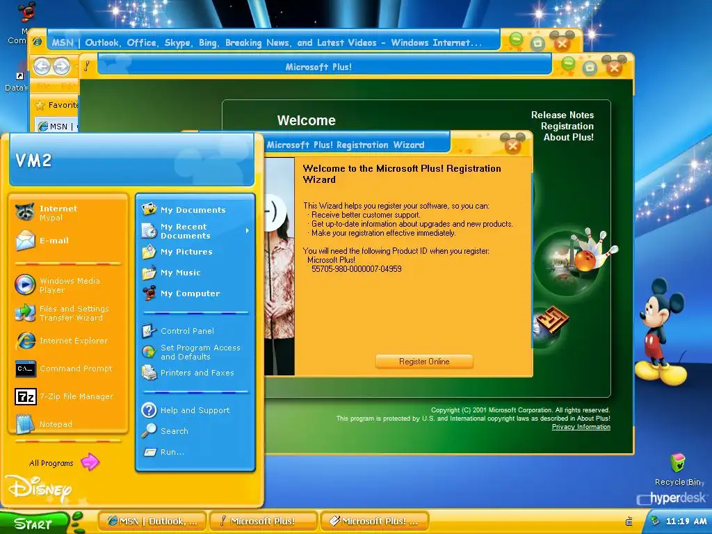Open Command Prompt icon
Image resolution: width=712 pixels, height=534 pixels.
click(25, 369)
